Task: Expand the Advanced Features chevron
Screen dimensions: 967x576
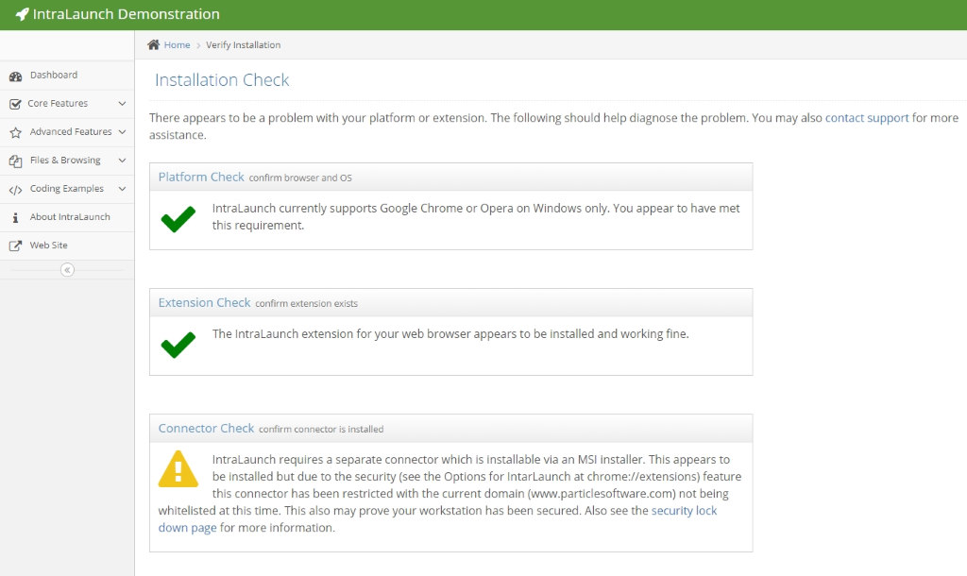Action: tap(122, 132)
